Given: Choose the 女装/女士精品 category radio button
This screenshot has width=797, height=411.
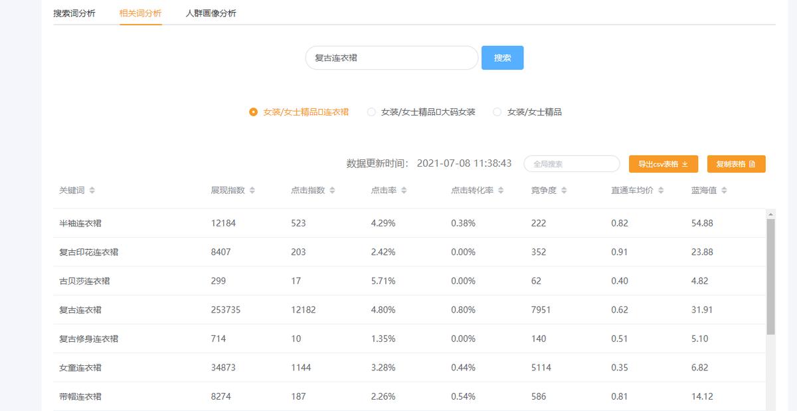Looking at the screenshot, I should [497, 112].
